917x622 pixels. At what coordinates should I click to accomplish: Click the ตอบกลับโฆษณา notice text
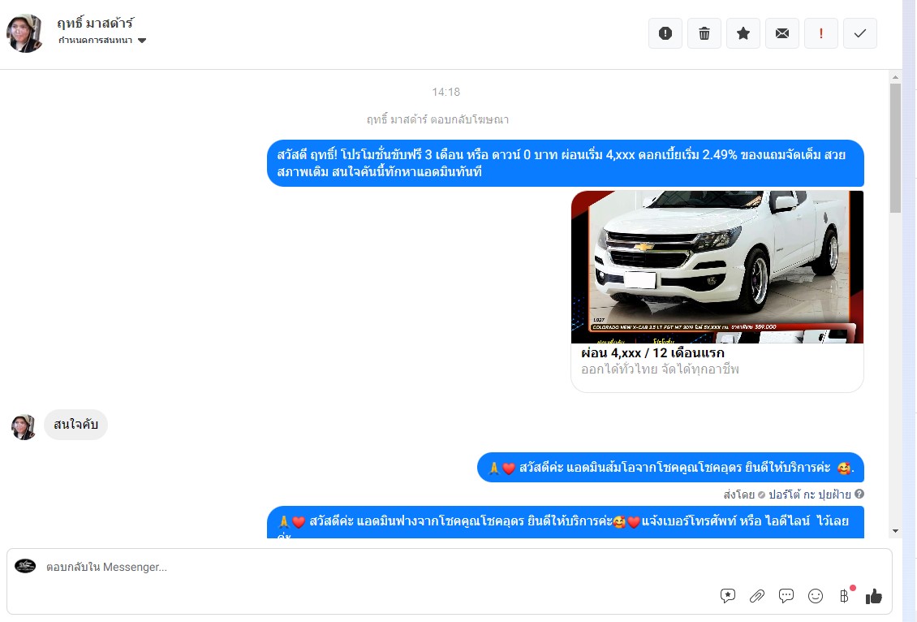click(437, 120)
